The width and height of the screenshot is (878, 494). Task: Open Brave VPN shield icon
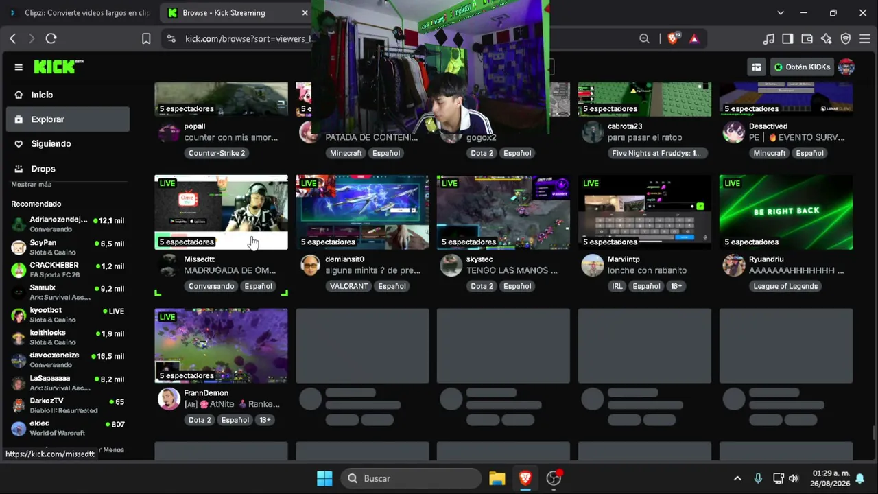846,39
